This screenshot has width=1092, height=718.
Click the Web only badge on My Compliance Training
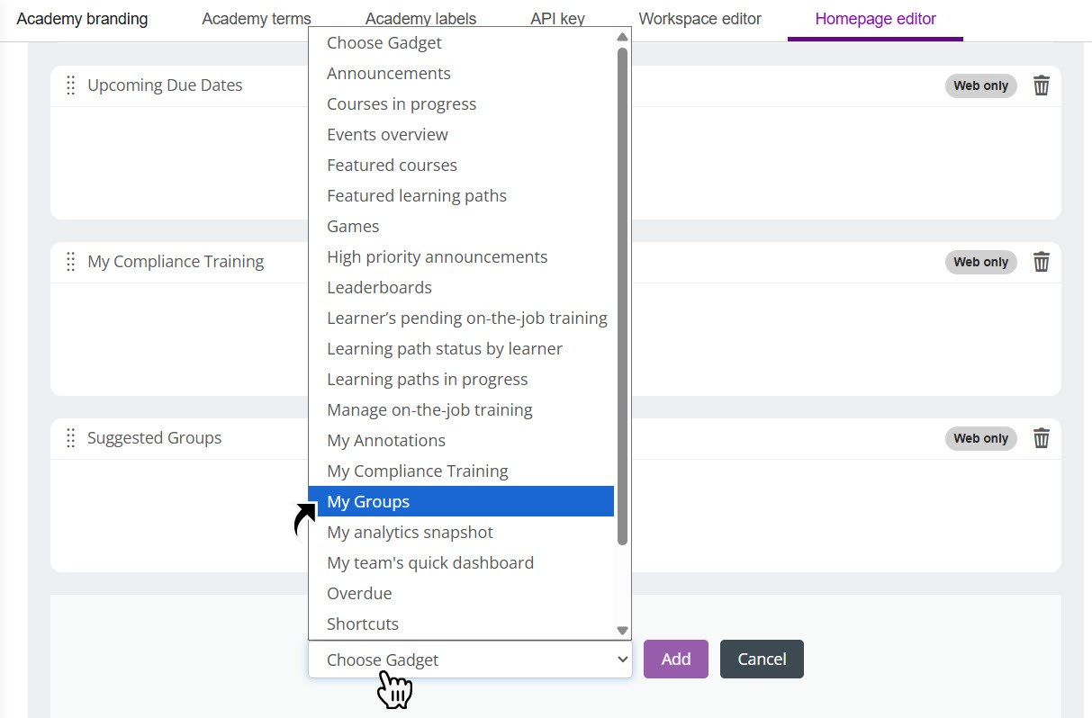[x=980, y=262]
